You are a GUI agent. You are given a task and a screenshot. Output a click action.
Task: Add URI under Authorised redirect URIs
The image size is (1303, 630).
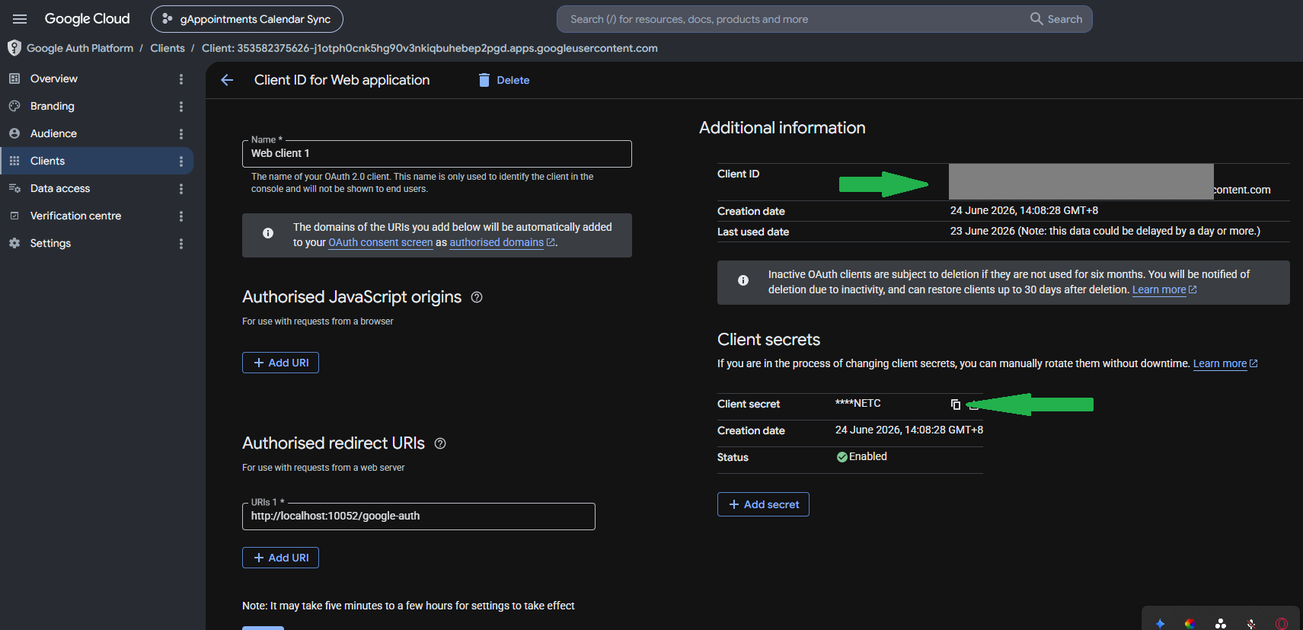tap(280, 558)
